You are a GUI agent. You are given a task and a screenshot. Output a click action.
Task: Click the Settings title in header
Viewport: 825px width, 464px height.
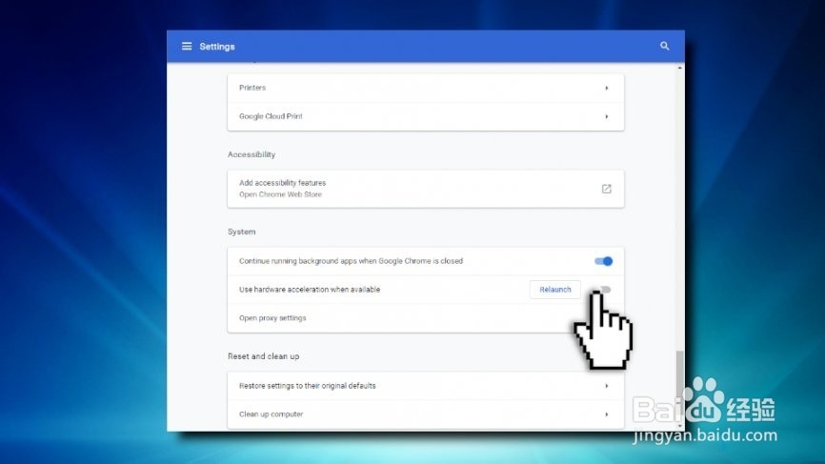[217, 47]
